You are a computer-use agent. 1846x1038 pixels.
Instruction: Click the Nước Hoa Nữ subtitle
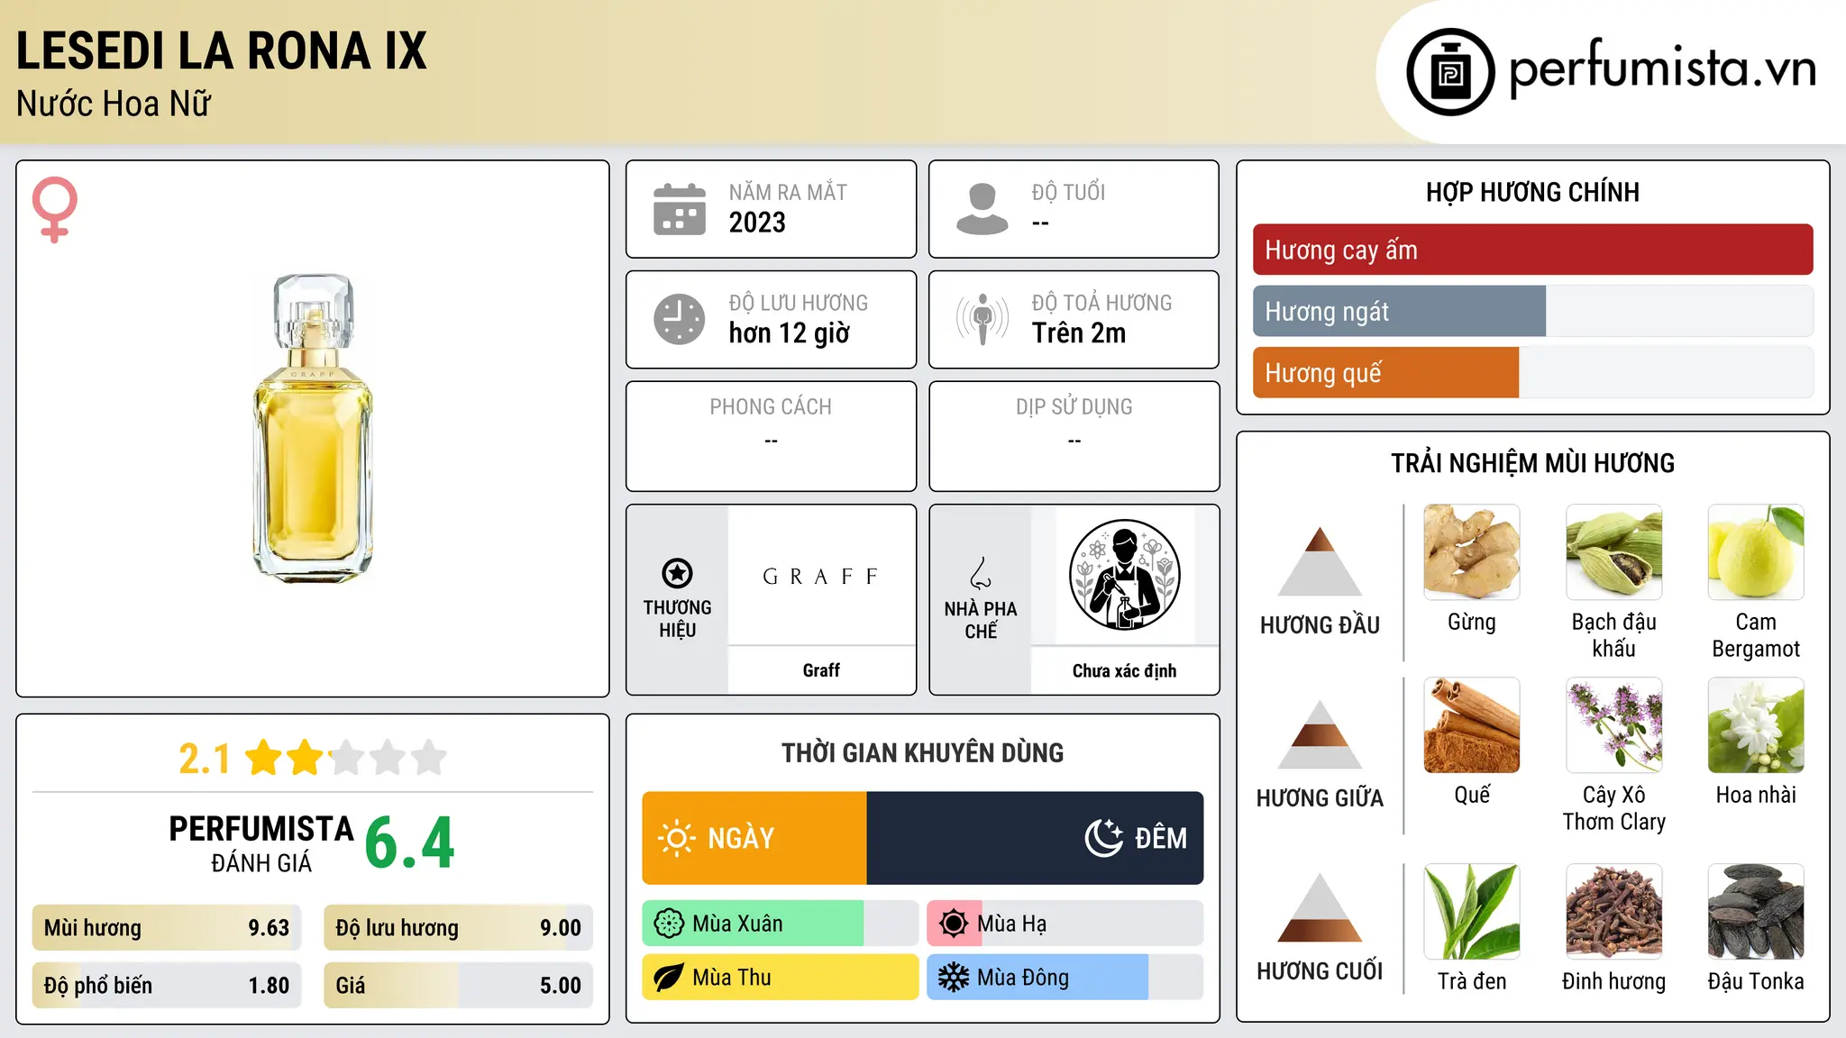pyautogui.click(x=114, y=104)
